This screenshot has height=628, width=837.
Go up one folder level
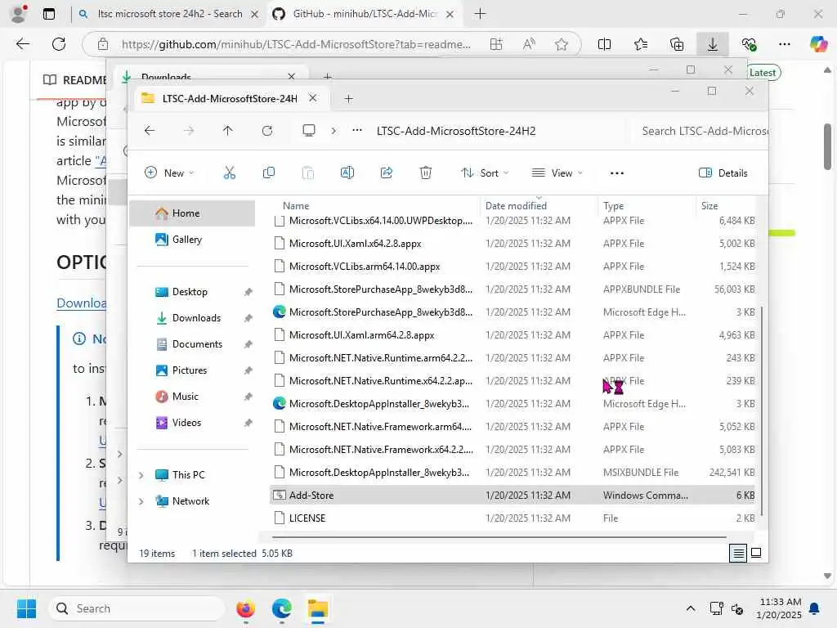click(x=228, y=131)
